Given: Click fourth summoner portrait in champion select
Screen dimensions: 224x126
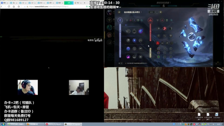Looking at the screenshot, I should (x=110, y=35).
